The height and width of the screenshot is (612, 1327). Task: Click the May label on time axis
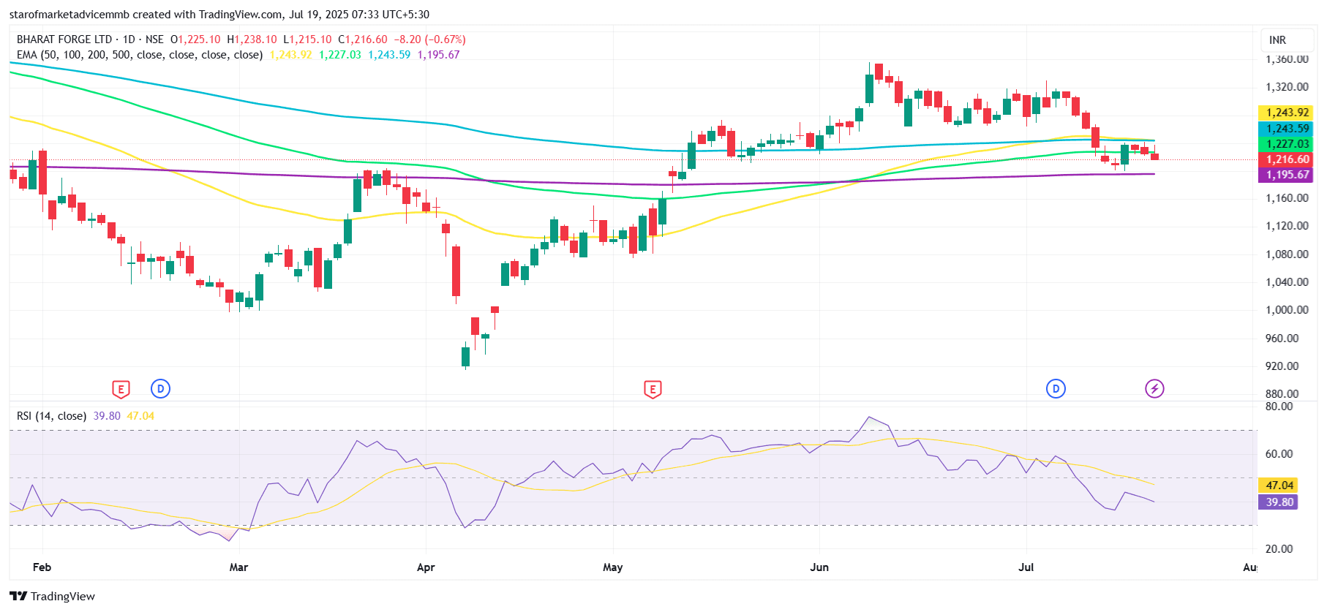(613, 567)
